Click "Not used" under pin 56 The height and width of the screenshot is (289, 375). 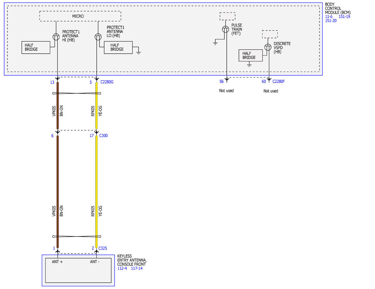tap(227, 91)
